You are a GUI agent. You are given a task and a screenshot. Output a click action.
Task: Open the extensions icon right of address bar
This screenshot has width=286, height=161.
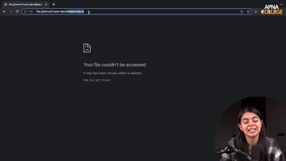click(256, 12)
